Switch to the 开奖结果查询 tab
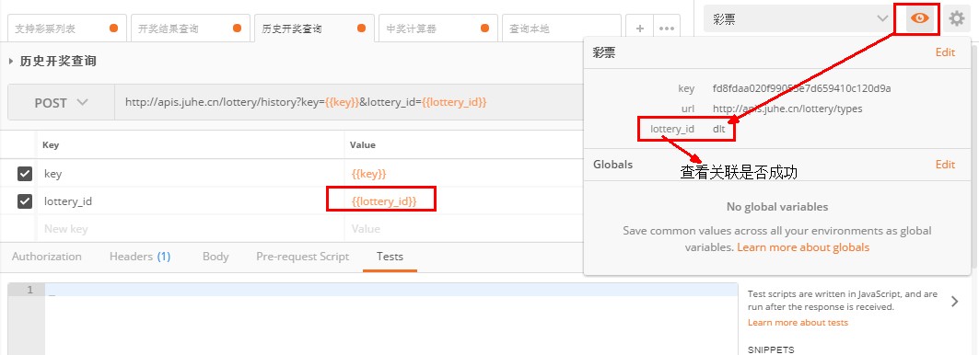Screen dimensions: 979x355 tap(190, 29)
